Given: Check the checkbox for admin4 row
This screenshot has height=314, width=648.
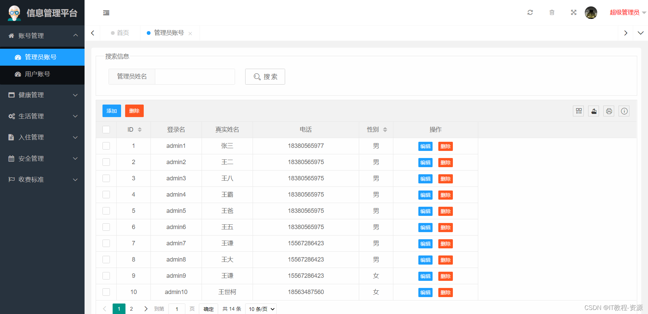Looking at the screenshot, I should [x=106, y=195].
